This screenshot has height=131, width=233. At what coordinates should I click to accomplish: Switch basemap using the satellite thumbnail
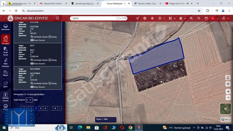pos(225,109)
